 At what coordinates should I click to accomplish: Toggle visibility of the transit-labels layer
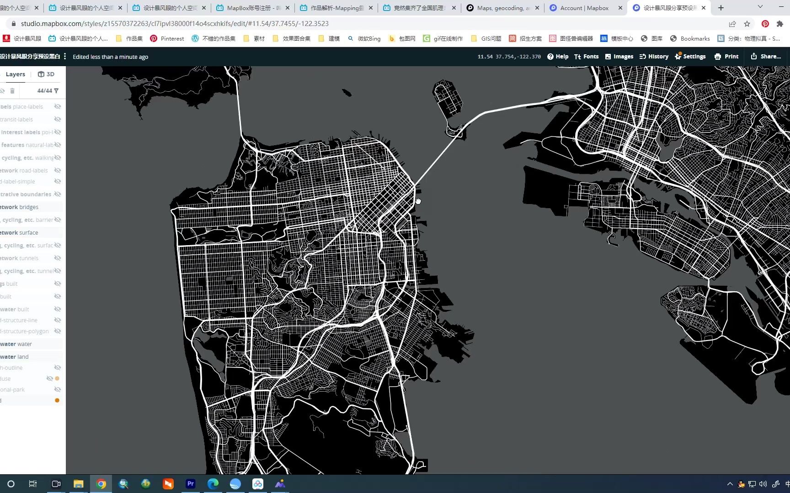pos(58,119)
